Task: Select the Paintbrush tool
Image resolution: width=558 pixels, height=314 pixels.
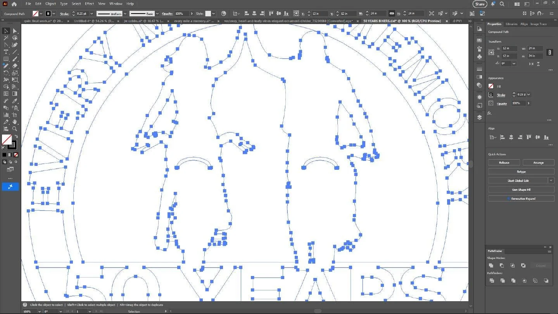Action: (x=15, y=59)
